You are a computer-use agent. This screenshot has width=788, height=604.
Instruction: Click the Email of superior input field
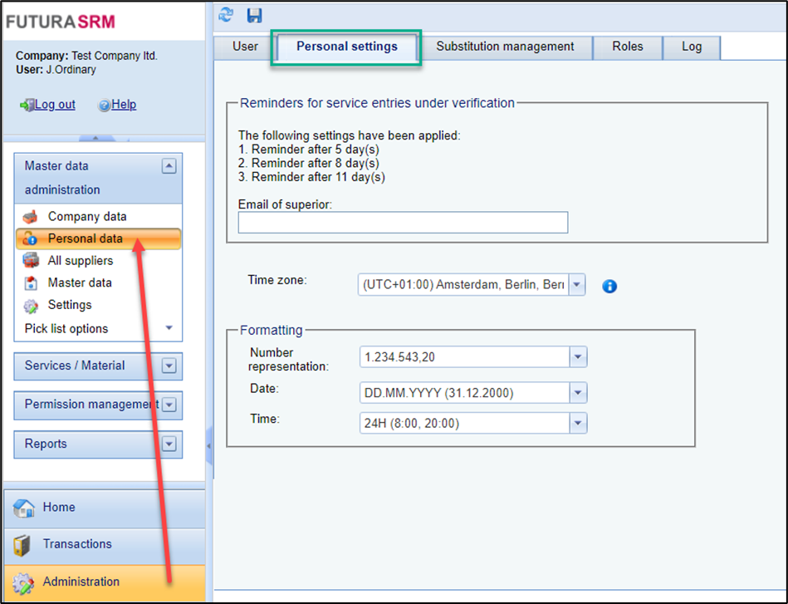403,223
